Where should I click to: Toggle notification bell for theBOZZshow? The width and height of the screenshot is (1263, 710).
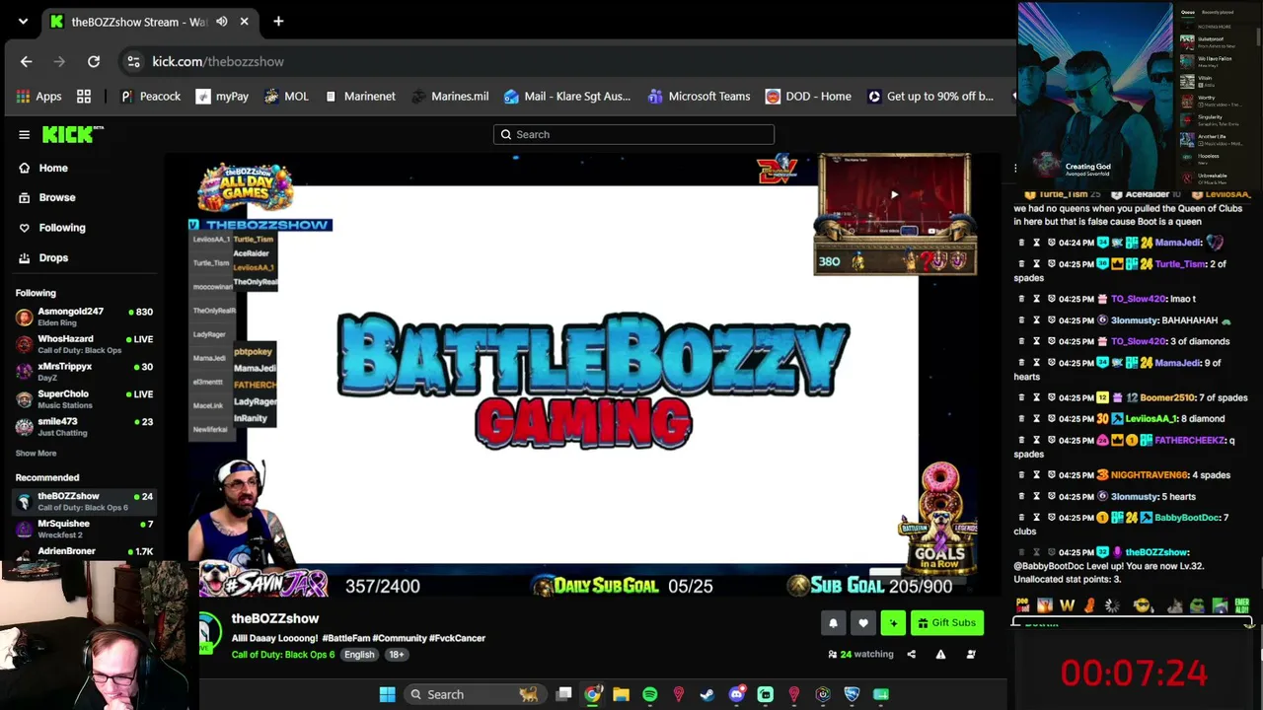833,622
